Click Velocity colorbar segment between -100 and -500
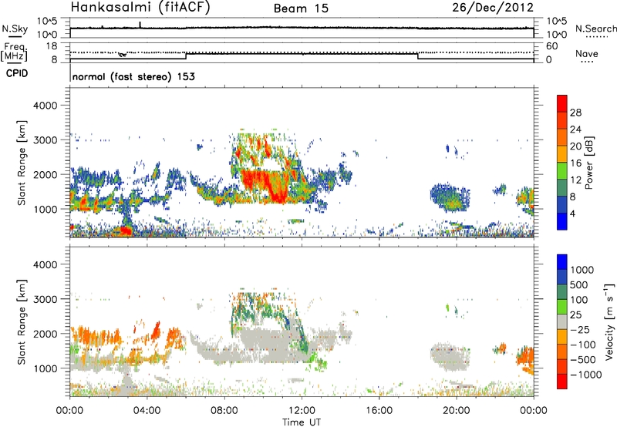 coord(562,351)
